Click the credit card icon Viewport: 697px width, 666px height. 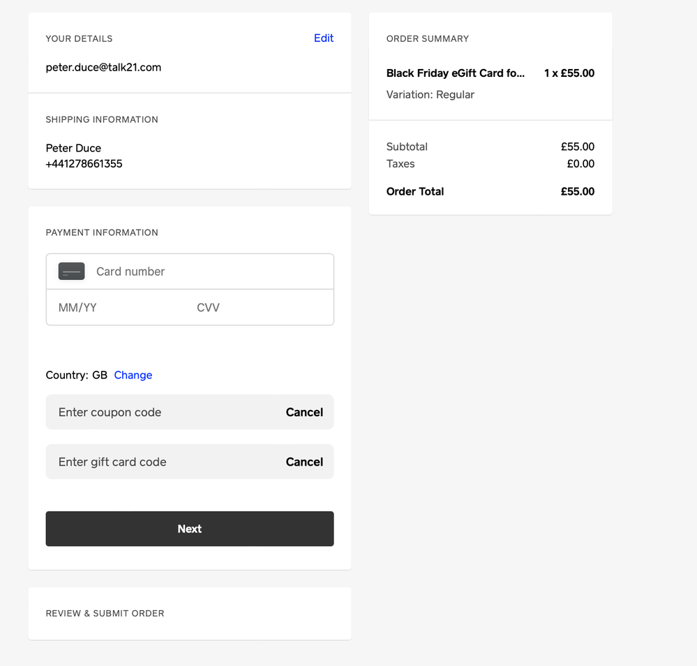pos(71,272)
